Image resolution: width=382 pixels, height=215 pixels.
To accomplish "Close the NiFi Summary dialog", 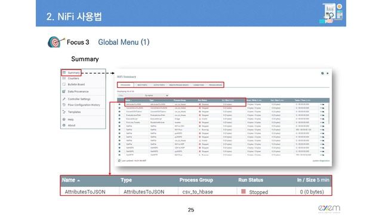I will [x=328, y=73].
